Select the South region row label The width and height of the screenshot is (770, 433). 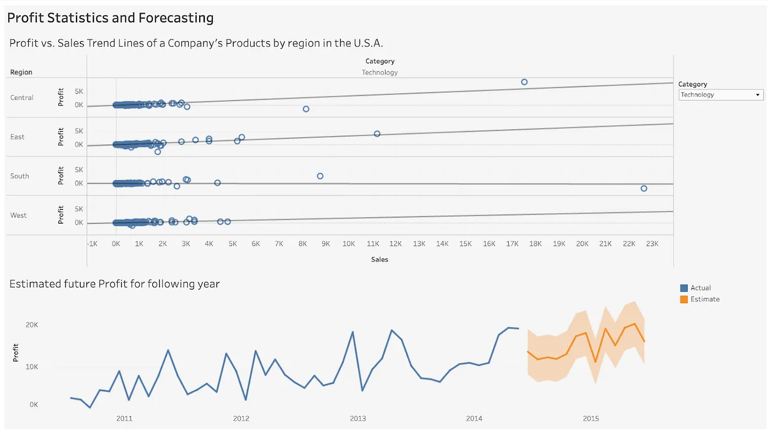coord(19,176)
